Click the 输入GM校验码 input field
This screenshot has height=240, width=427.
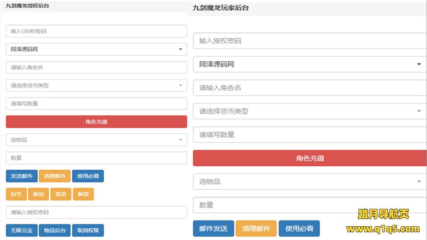click(x=96, y=31)
